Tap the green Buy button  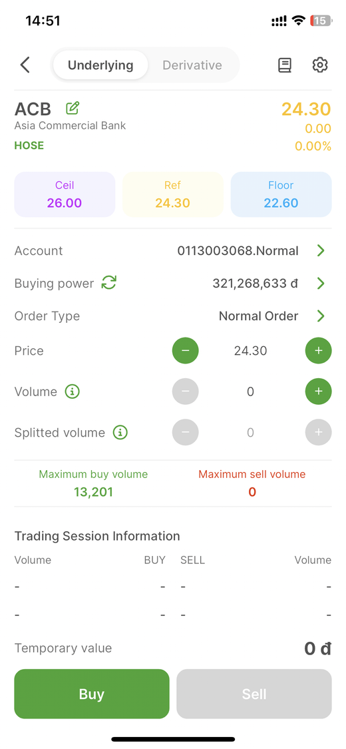click(x=92, y=694)
